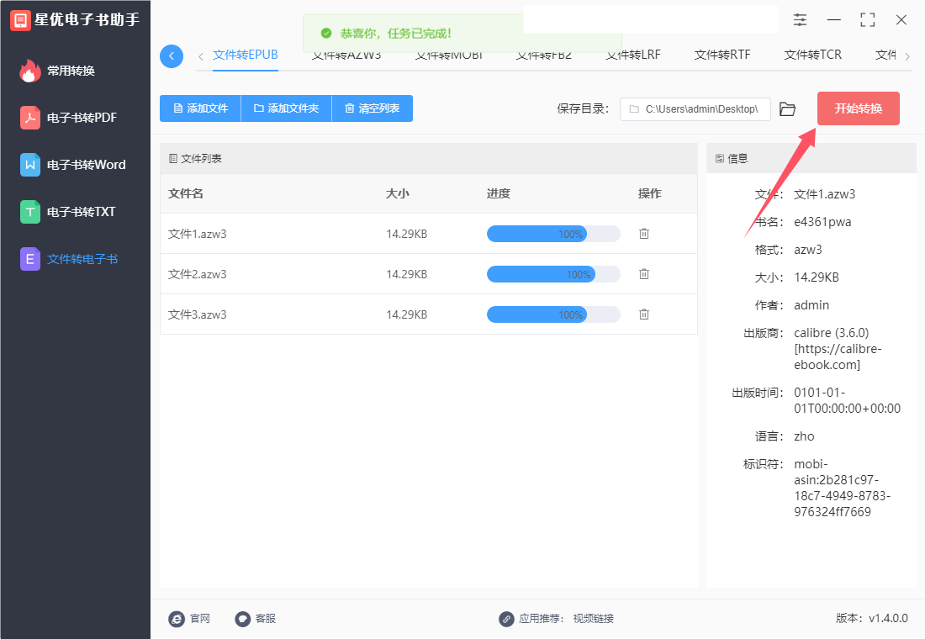This screenshot has width=925, height=639.
Task: Select the 文件3.azw3 file name in list
Action: pyautogui.click(x=198, y=315)
